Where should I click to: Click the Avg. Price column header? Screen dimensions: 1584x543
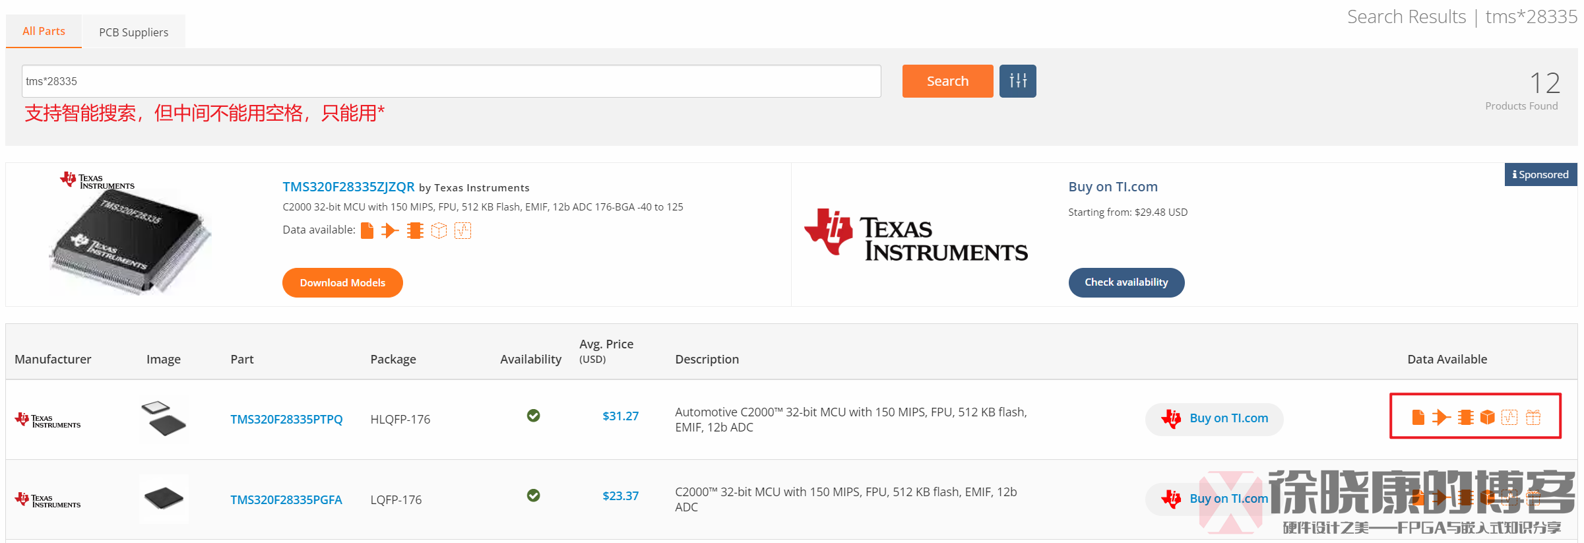click(606, 351)
